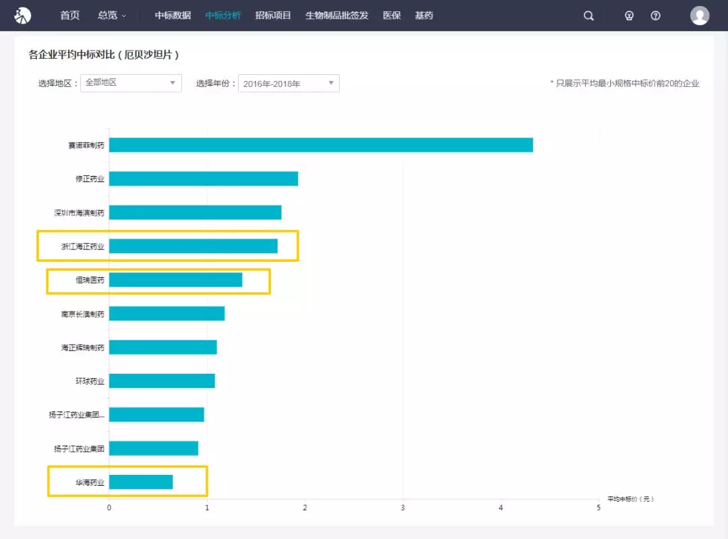This screenshot has width=728, height=539.
Task: Click the x-axis tick value 1
Action: (207, 508)
